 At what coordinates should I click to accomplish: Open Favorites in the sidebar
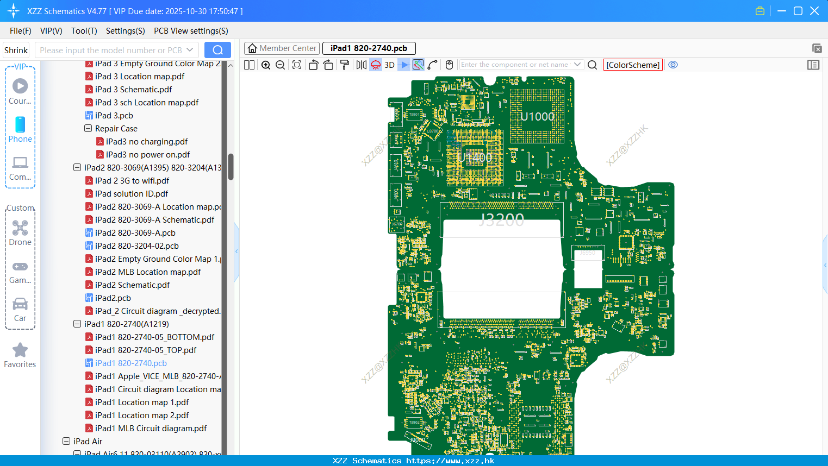(20, 356)
